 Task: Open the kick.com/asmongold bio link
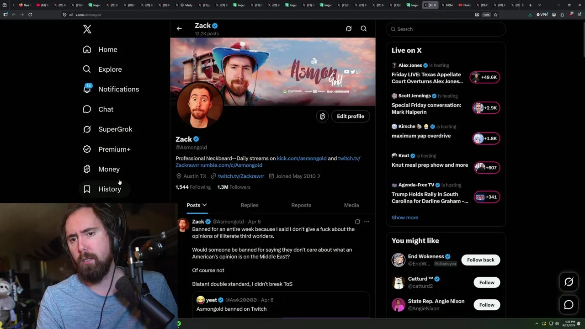(x=302, y=158)
